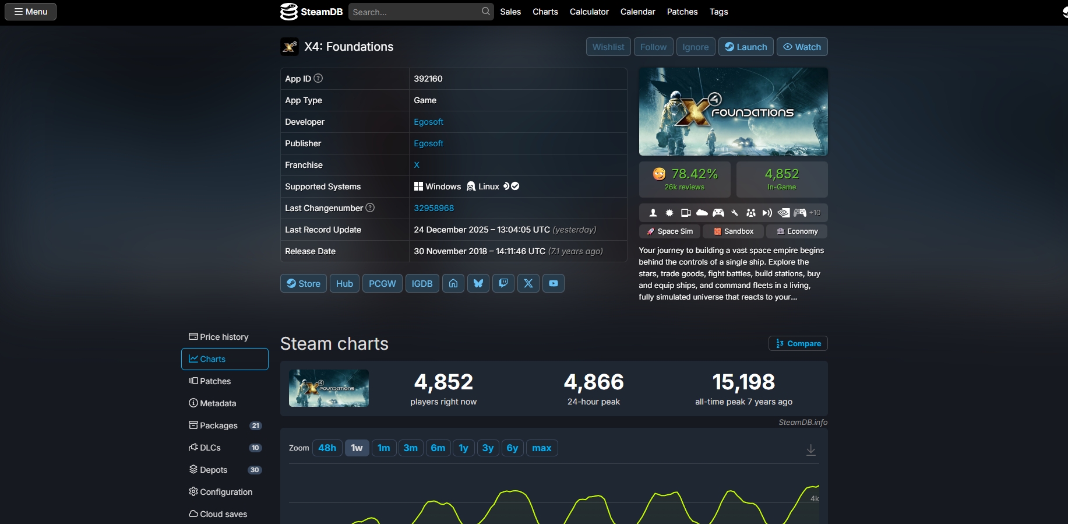
Task: Click the SteamDB logo
Action: (311, 12)
